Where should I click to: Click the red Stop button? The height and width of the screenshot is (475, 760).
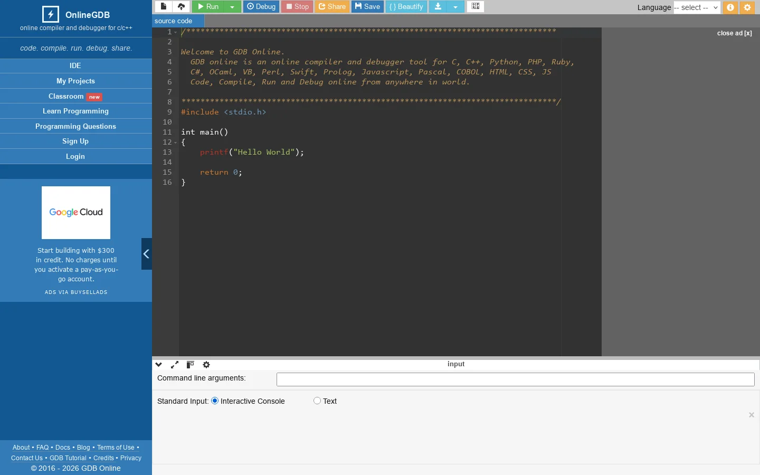tap(297, 6)
